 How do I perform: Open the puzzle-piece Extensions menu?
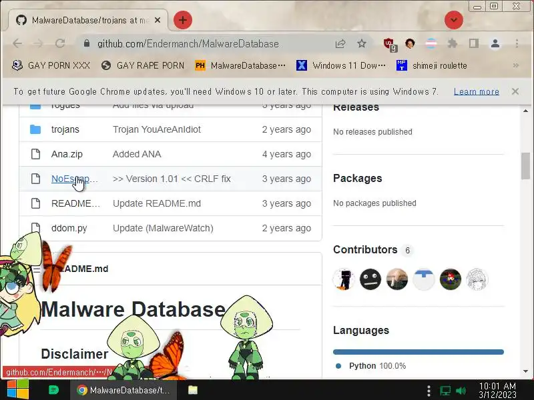453,43
